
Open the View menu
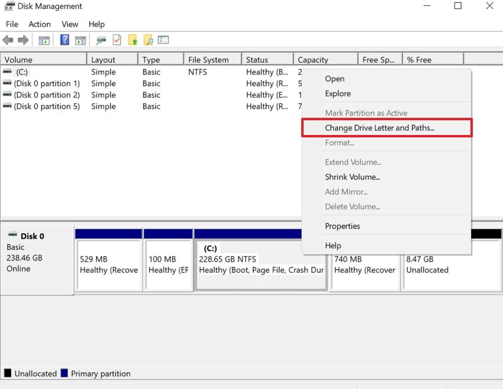pos(70,24)
